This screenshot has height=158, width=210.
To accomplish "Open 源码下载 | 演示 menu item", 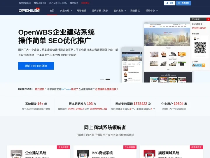I will 100,11.
